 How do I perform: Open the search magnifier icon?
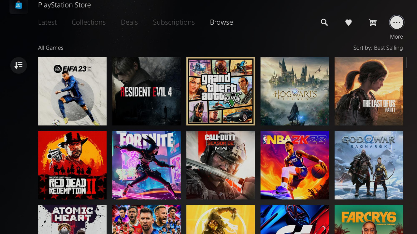click(x=324, y=22)
